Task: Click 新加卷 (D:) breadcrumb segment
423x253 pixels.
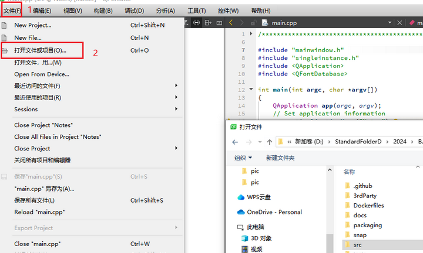Action: (x=309, y=142)
